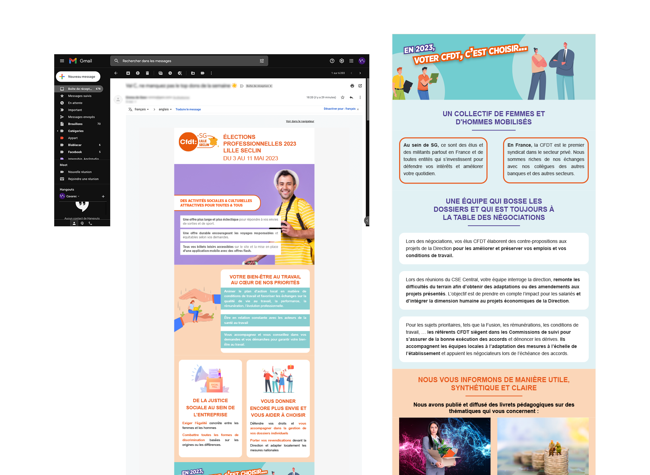The image size is (650, 475).
Task: Click Traduire le message link
Action: pos(188,109)
